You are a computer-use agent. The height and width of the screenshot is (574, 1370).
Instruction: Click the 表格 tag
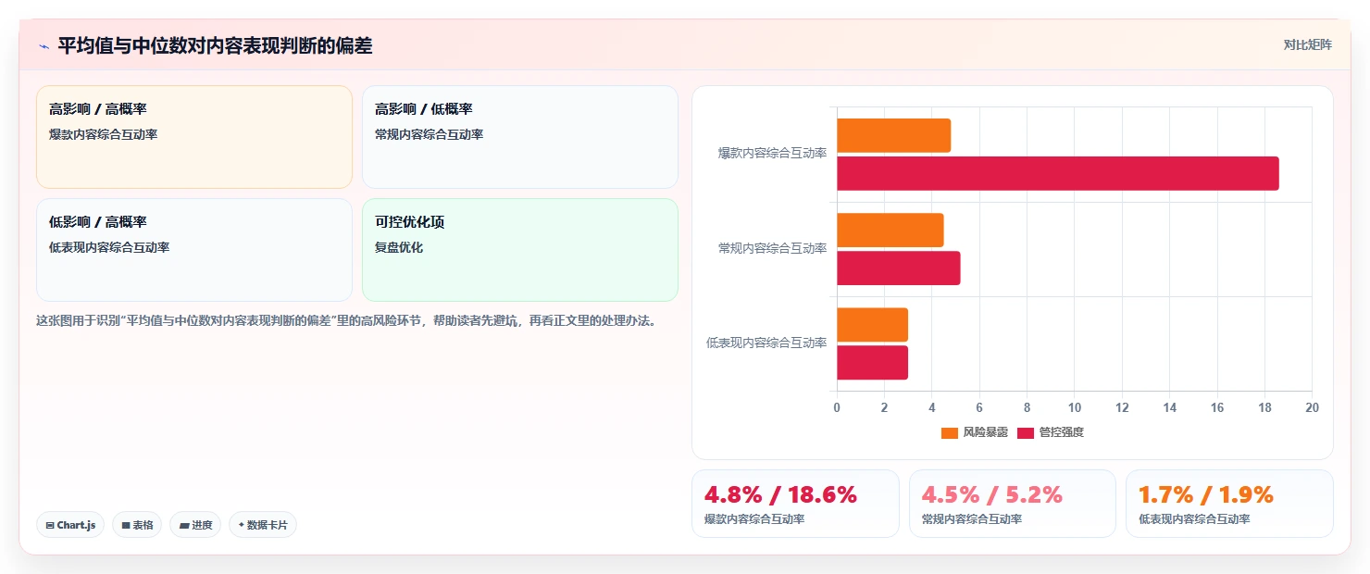pos(137,525)
